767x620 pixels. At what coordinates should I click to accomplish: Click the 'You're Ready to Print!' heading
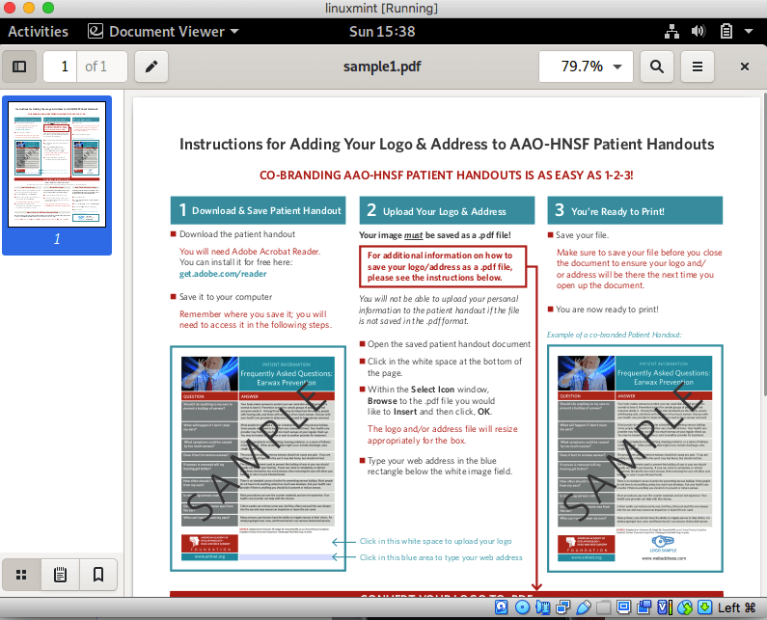617,212
